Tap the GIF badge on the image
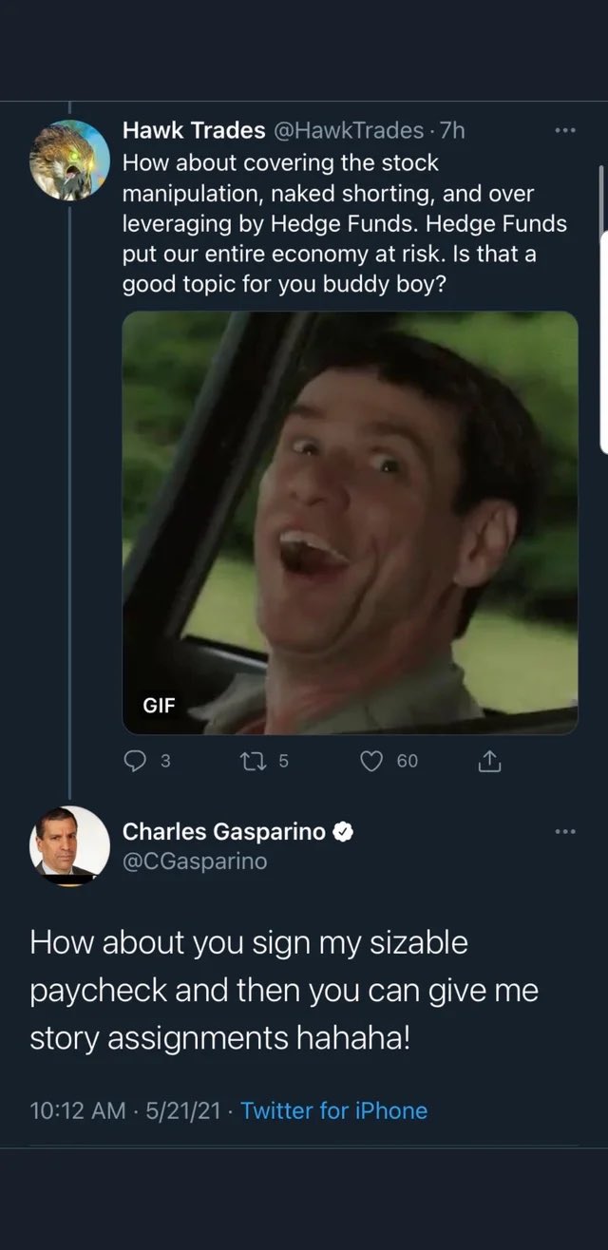 coord(159,706)
